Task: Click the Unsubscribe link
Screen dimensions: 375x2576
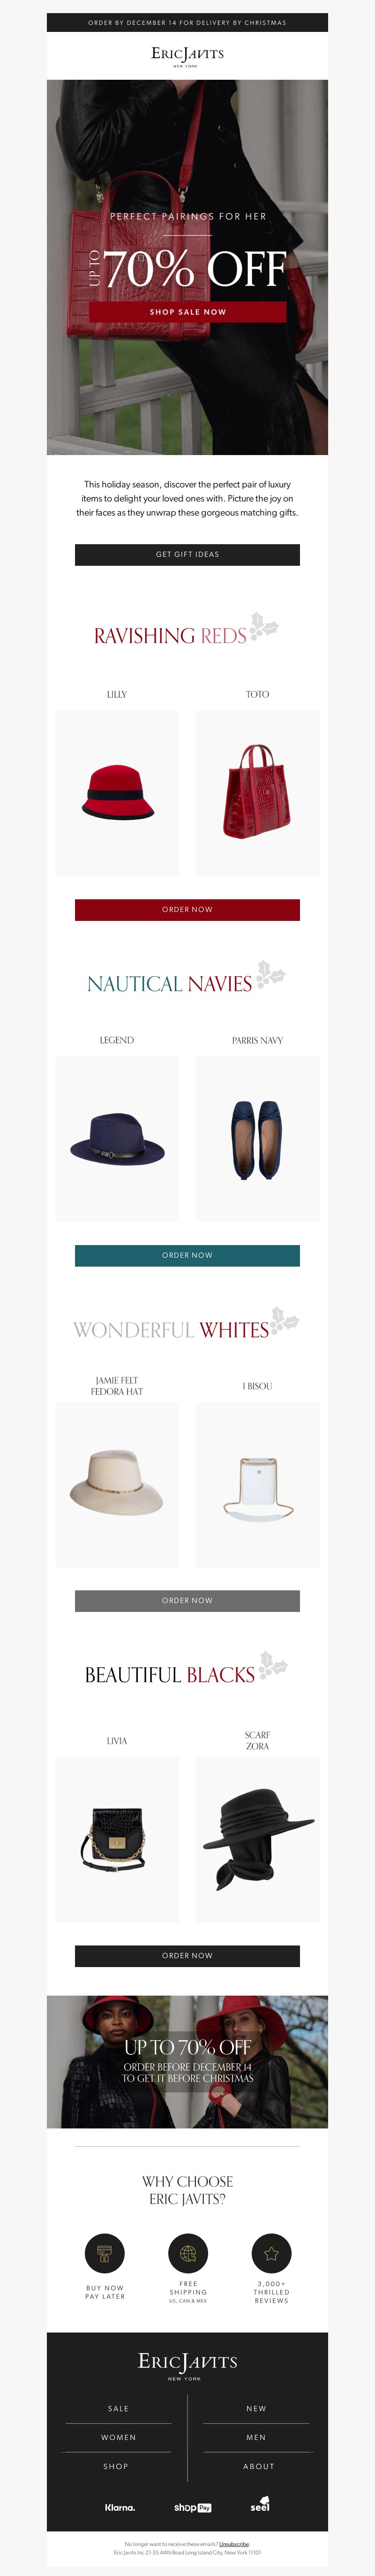Action: [x=234, y=2544]
